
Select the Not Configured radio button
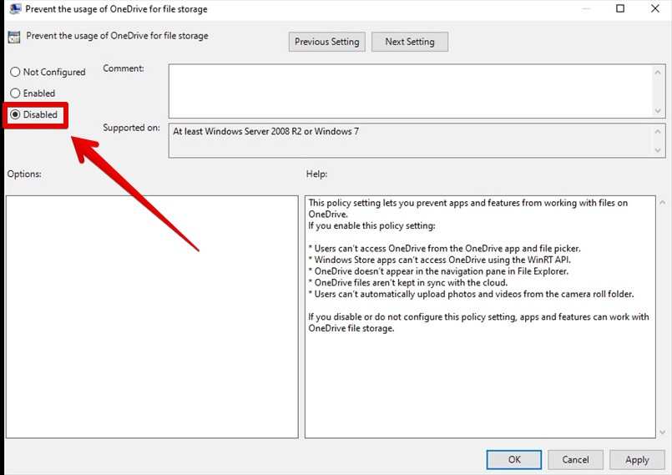click(15, 73)
